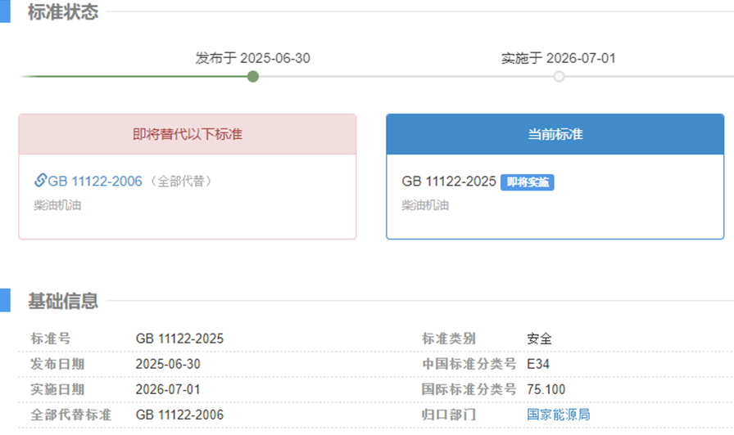Click the chain link icon beside GB 11122-2006
The width and height of the screenshot is (734, 435).
(x=40, y=181)
